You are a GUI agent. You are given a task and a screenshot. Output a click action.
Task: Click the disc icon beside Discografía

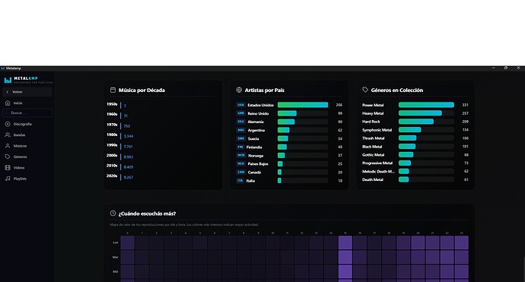click(x=8, y=124)
